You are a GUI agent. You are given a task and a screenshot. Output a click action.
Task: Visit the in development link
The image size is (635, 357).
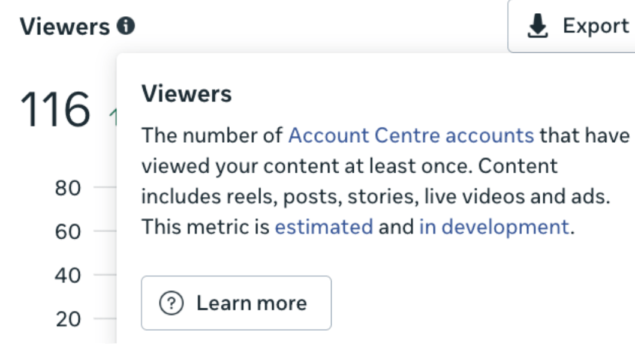click(x=493, y=227)
